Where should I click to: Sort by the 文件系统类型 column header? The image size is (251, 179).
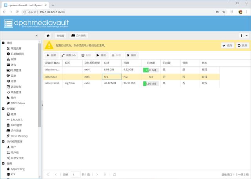pos(92,63)
